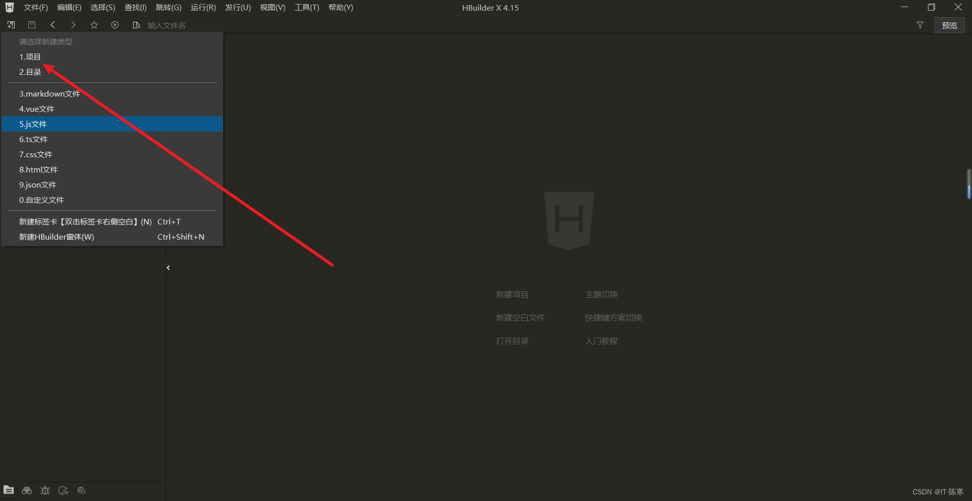Click the file search icon in toolbar
972x501 pixels.
136,25
